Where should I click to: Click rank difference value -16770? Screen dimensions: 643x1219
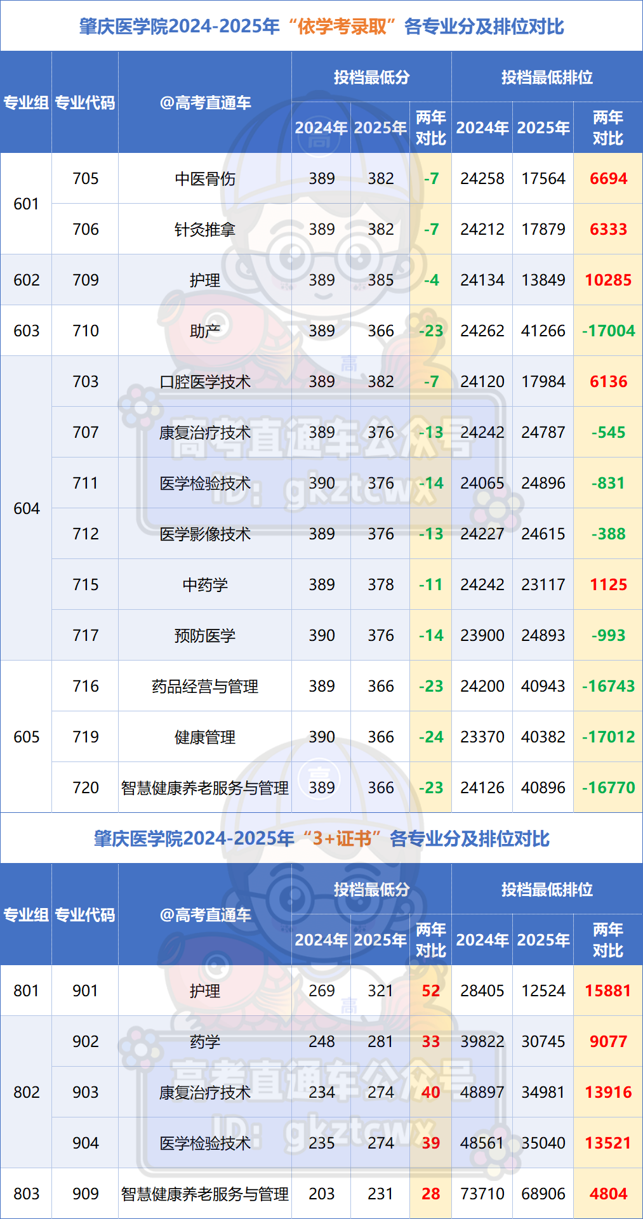(x=608, y=787)
